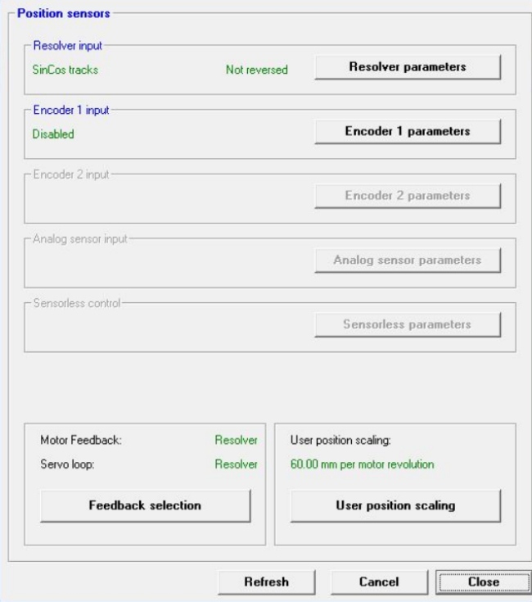
Task: Select the Sensorless parameters button
Action: pyautogui.click(x=407, y=324)
